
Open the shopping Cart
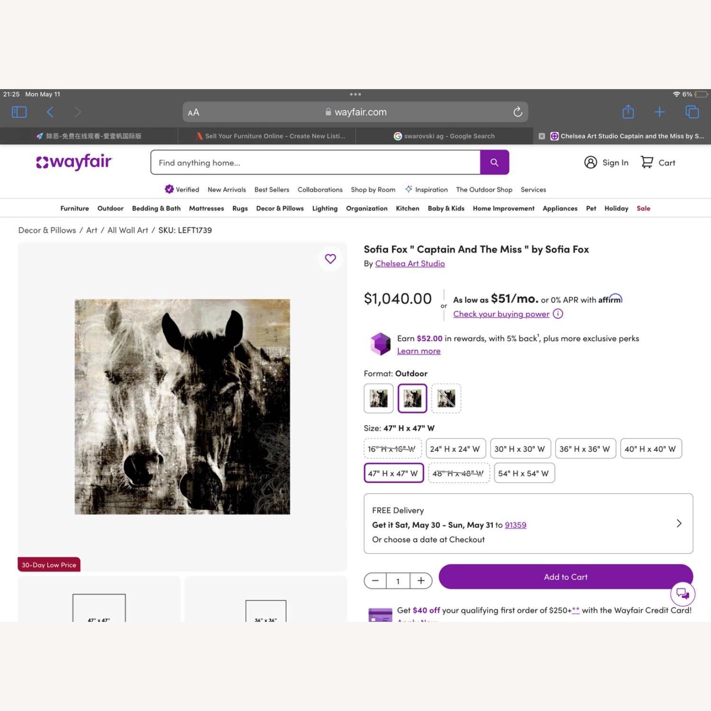pos(658,163)
